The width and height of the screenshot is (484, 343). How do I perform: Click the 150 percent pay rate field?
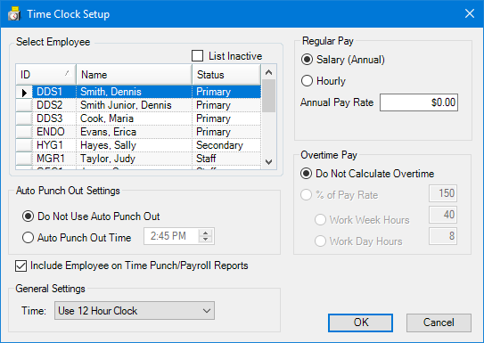point(443,193)
